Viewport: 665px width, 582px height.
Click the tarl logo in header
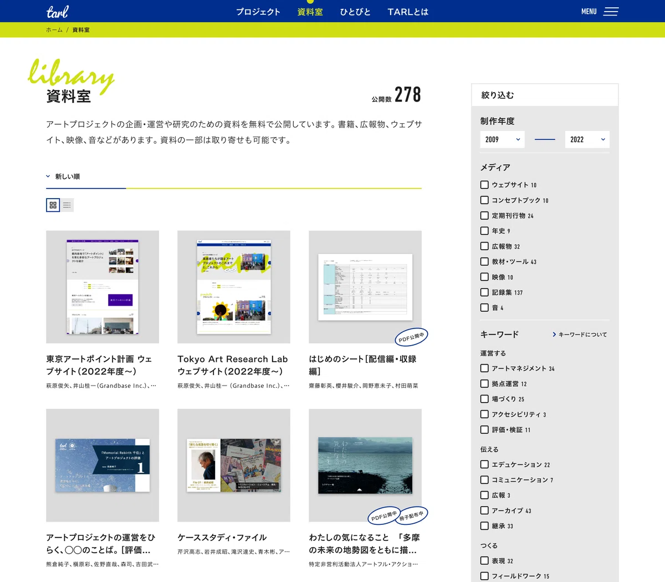click(x=57, y=12)
